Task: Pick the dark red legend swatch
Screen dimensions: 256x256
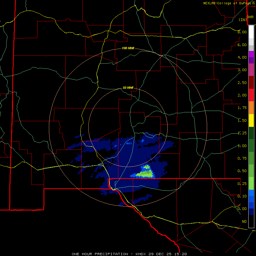Action: pos(251,82)
